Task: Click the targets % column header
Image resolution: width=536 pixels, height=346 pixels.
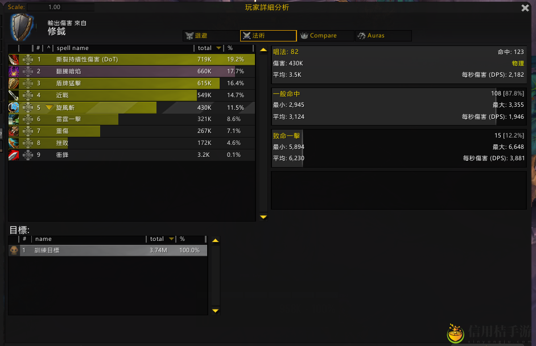Action: [x=182, y=239]
